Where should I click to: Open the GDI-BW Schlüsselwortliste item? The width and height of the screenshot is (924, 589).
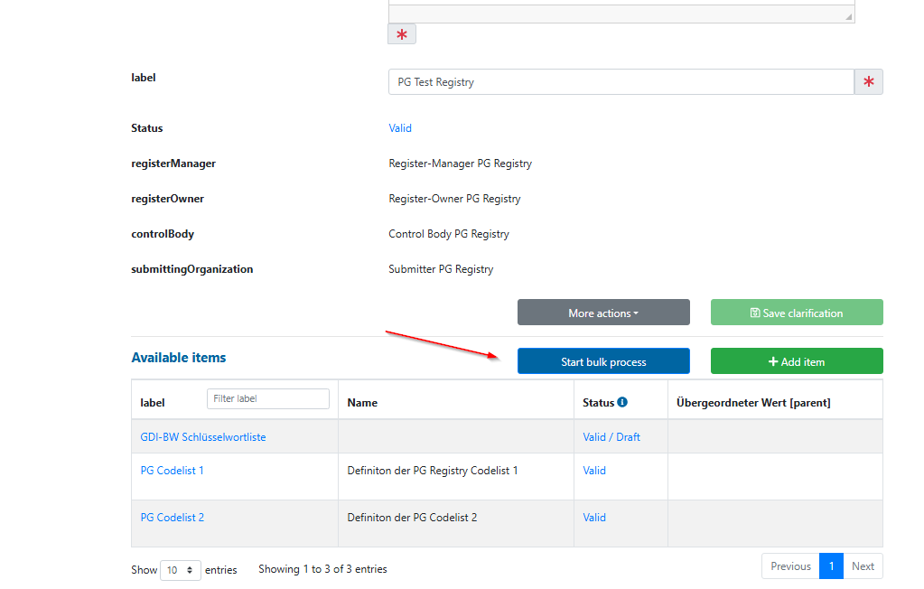coord(203,437)
